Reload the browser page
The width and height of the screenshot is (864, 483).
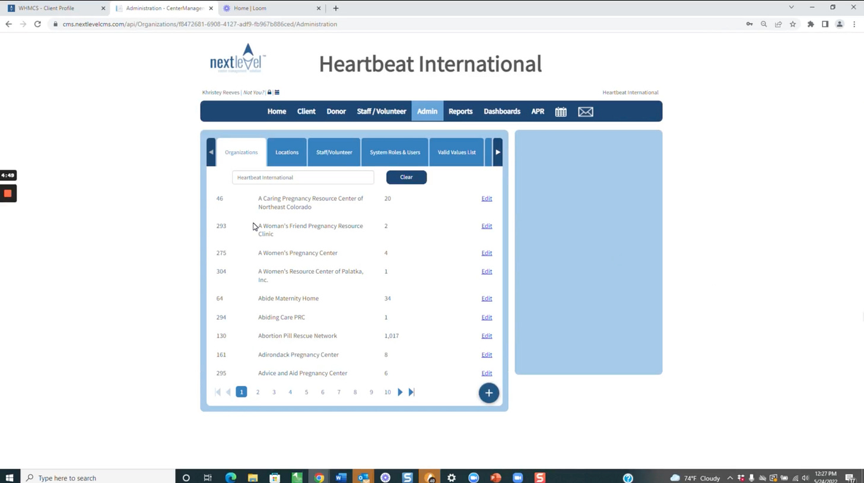coord(37,24)
